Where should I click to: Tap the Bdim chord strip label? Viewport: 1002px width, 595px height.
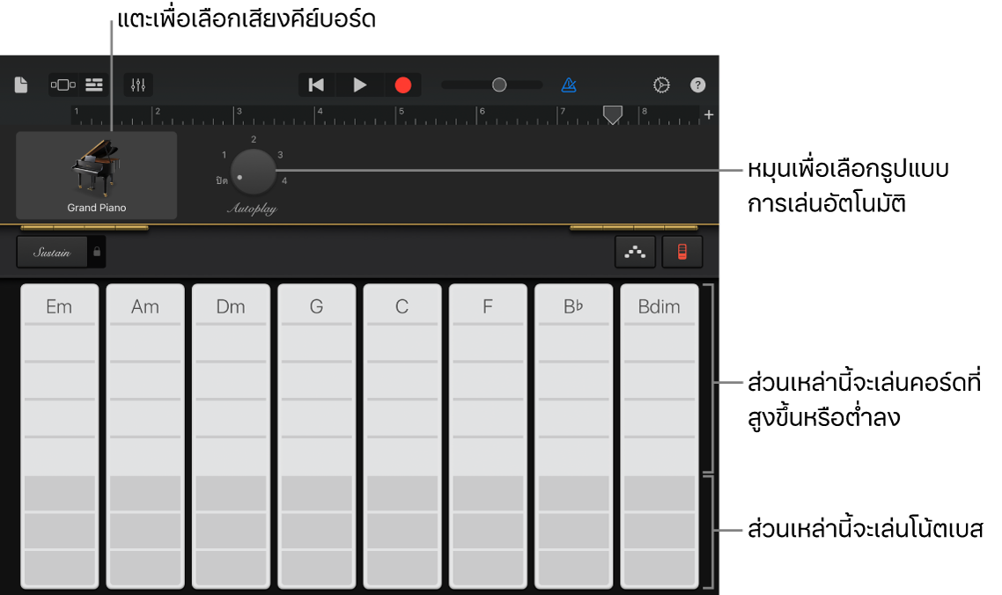[659, 306]
